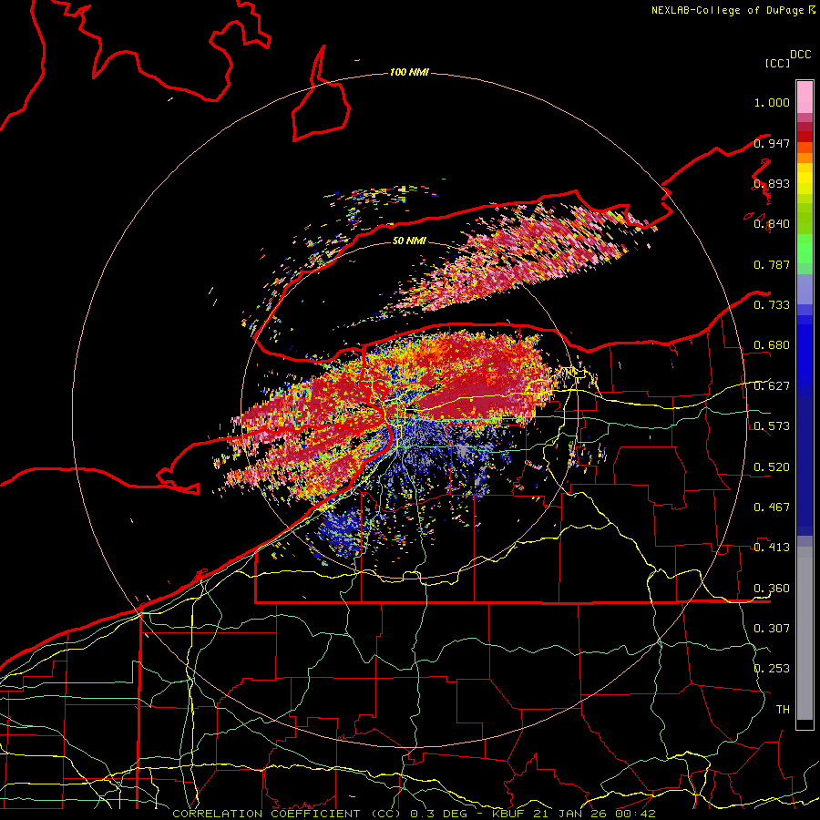
Task: Click the 00:42 timestamp
Action: pos(635,814)
